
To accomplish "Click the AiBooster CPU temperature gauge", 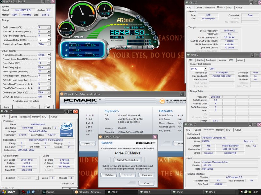I will click(83, 14).
